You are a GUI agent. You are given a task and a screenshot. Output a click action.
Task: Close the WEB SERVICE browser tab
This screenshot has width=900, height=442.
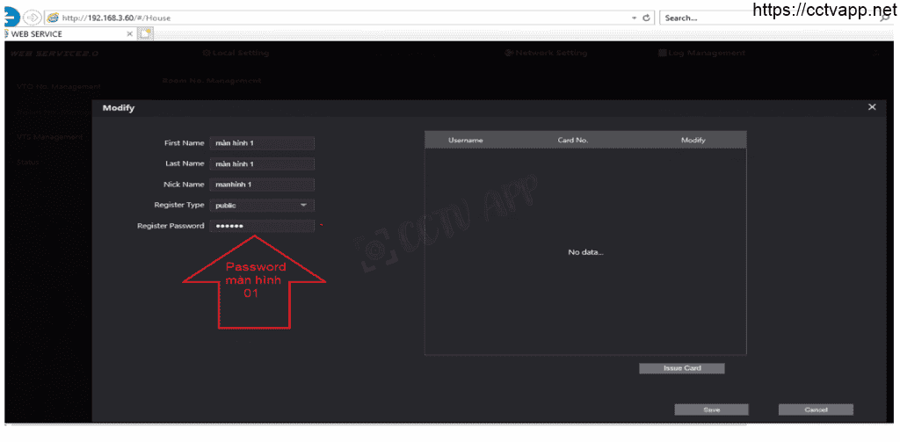click(130, 33)
